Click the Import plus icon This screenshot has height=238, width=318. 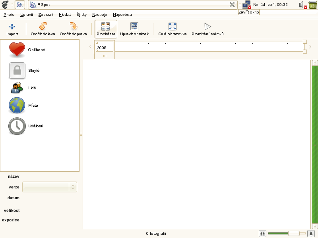[x=12, y=27]
